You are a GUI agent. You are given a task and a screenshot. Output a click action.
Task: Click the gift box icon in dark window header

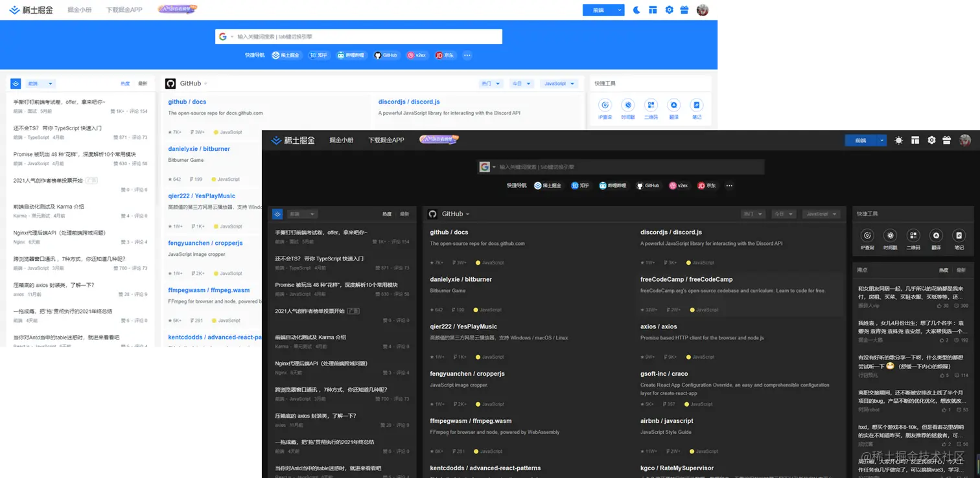point(947,140)
